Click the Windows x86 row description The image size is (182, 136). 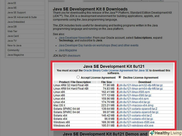(x=62, y=122)
